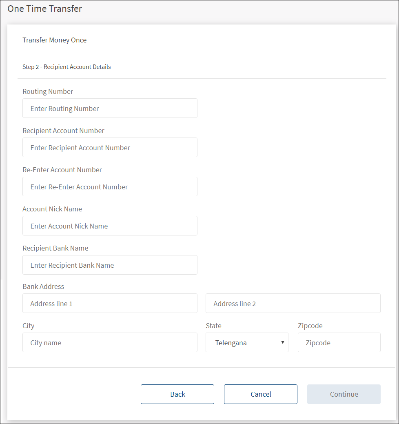Click the Address line 1 field

point(110,303)
